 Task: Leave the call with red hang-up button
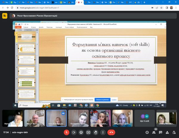click(112, 132)
